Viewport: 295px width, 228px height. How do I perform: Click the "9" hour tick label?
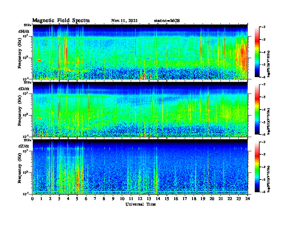(113, 199)
